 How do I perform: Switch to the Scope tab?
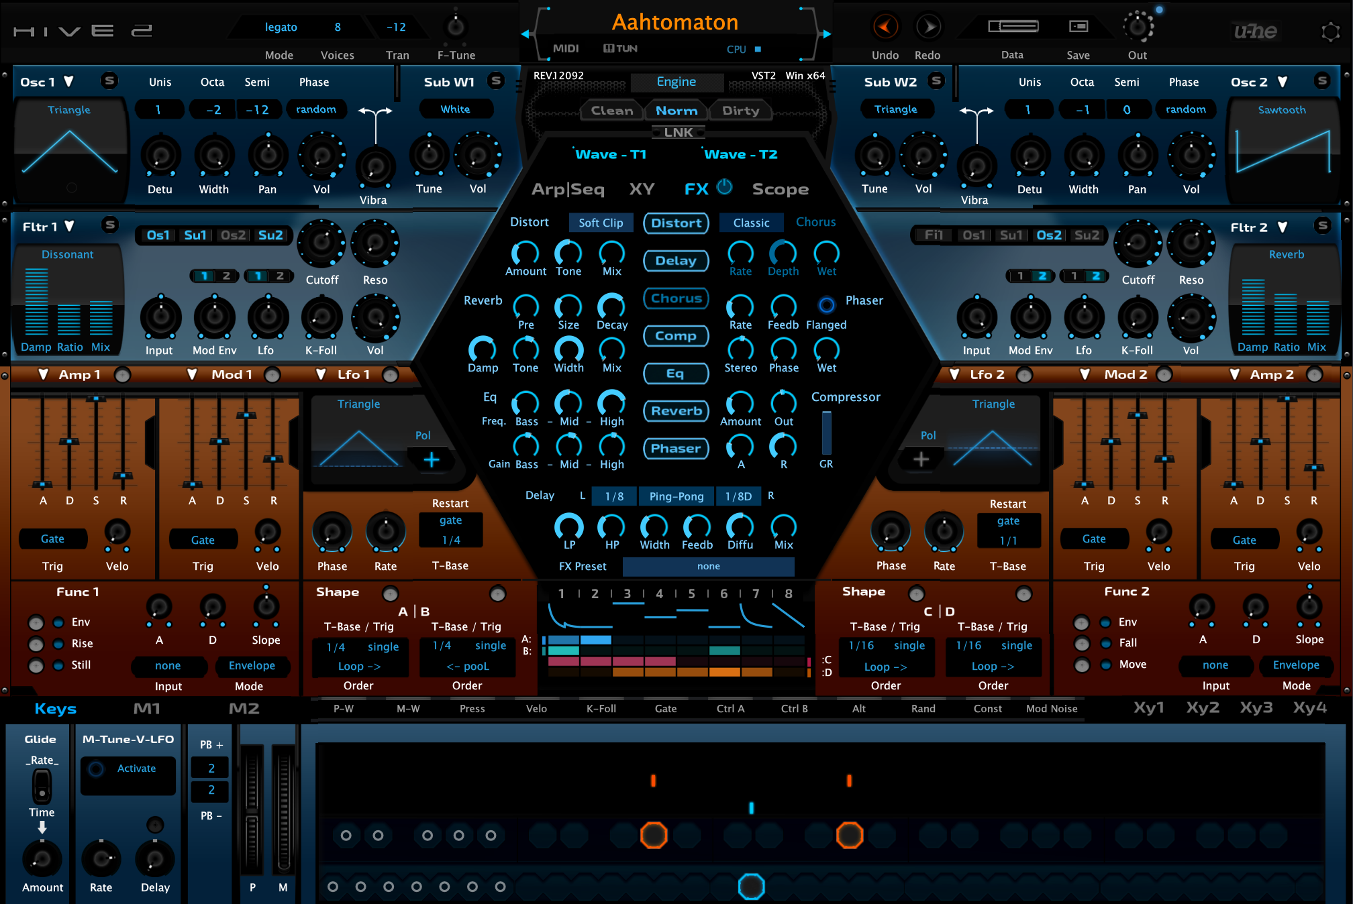point(781,189)
